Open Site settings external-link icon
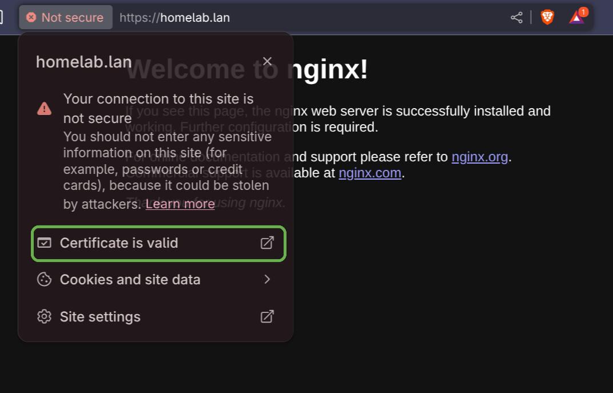Viewport: 613px width, 393px height. pos(267,317)
